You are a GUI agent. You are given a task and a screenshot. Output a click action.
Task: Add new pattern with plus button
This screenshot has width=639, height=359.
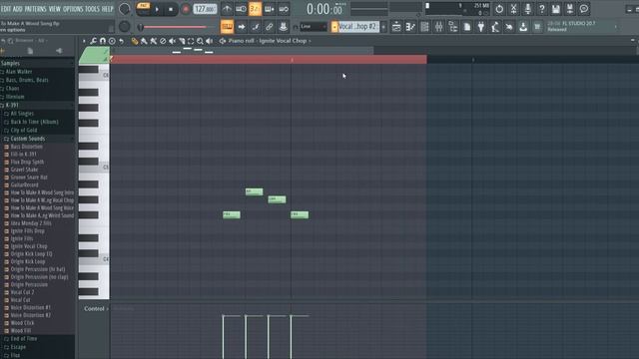(383, 27)
